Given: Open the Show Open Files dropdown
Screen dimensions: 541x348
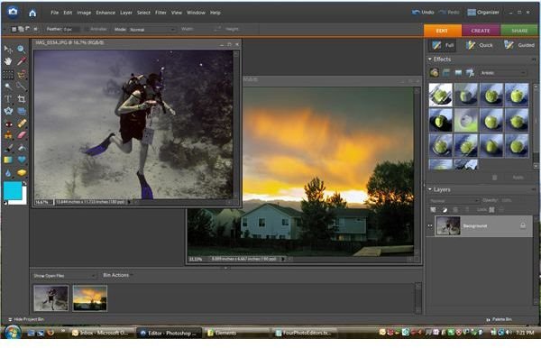Looking at the screenshot, I should tap(65, 276).
